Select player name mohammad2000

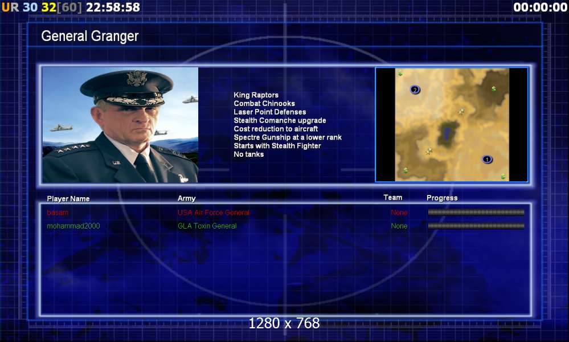tap(73, 226)
